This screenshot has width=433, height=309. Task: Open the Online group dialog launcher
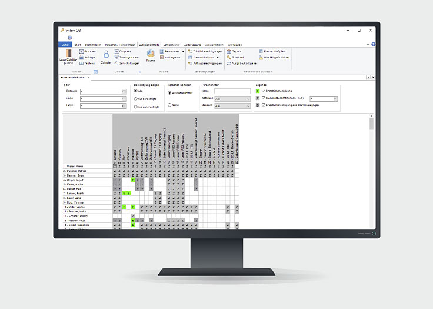pyautogui.click(x=95, y=72)
